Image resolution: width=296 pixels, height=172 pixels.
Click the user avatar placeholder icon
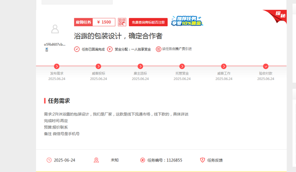tap(55, 29)
